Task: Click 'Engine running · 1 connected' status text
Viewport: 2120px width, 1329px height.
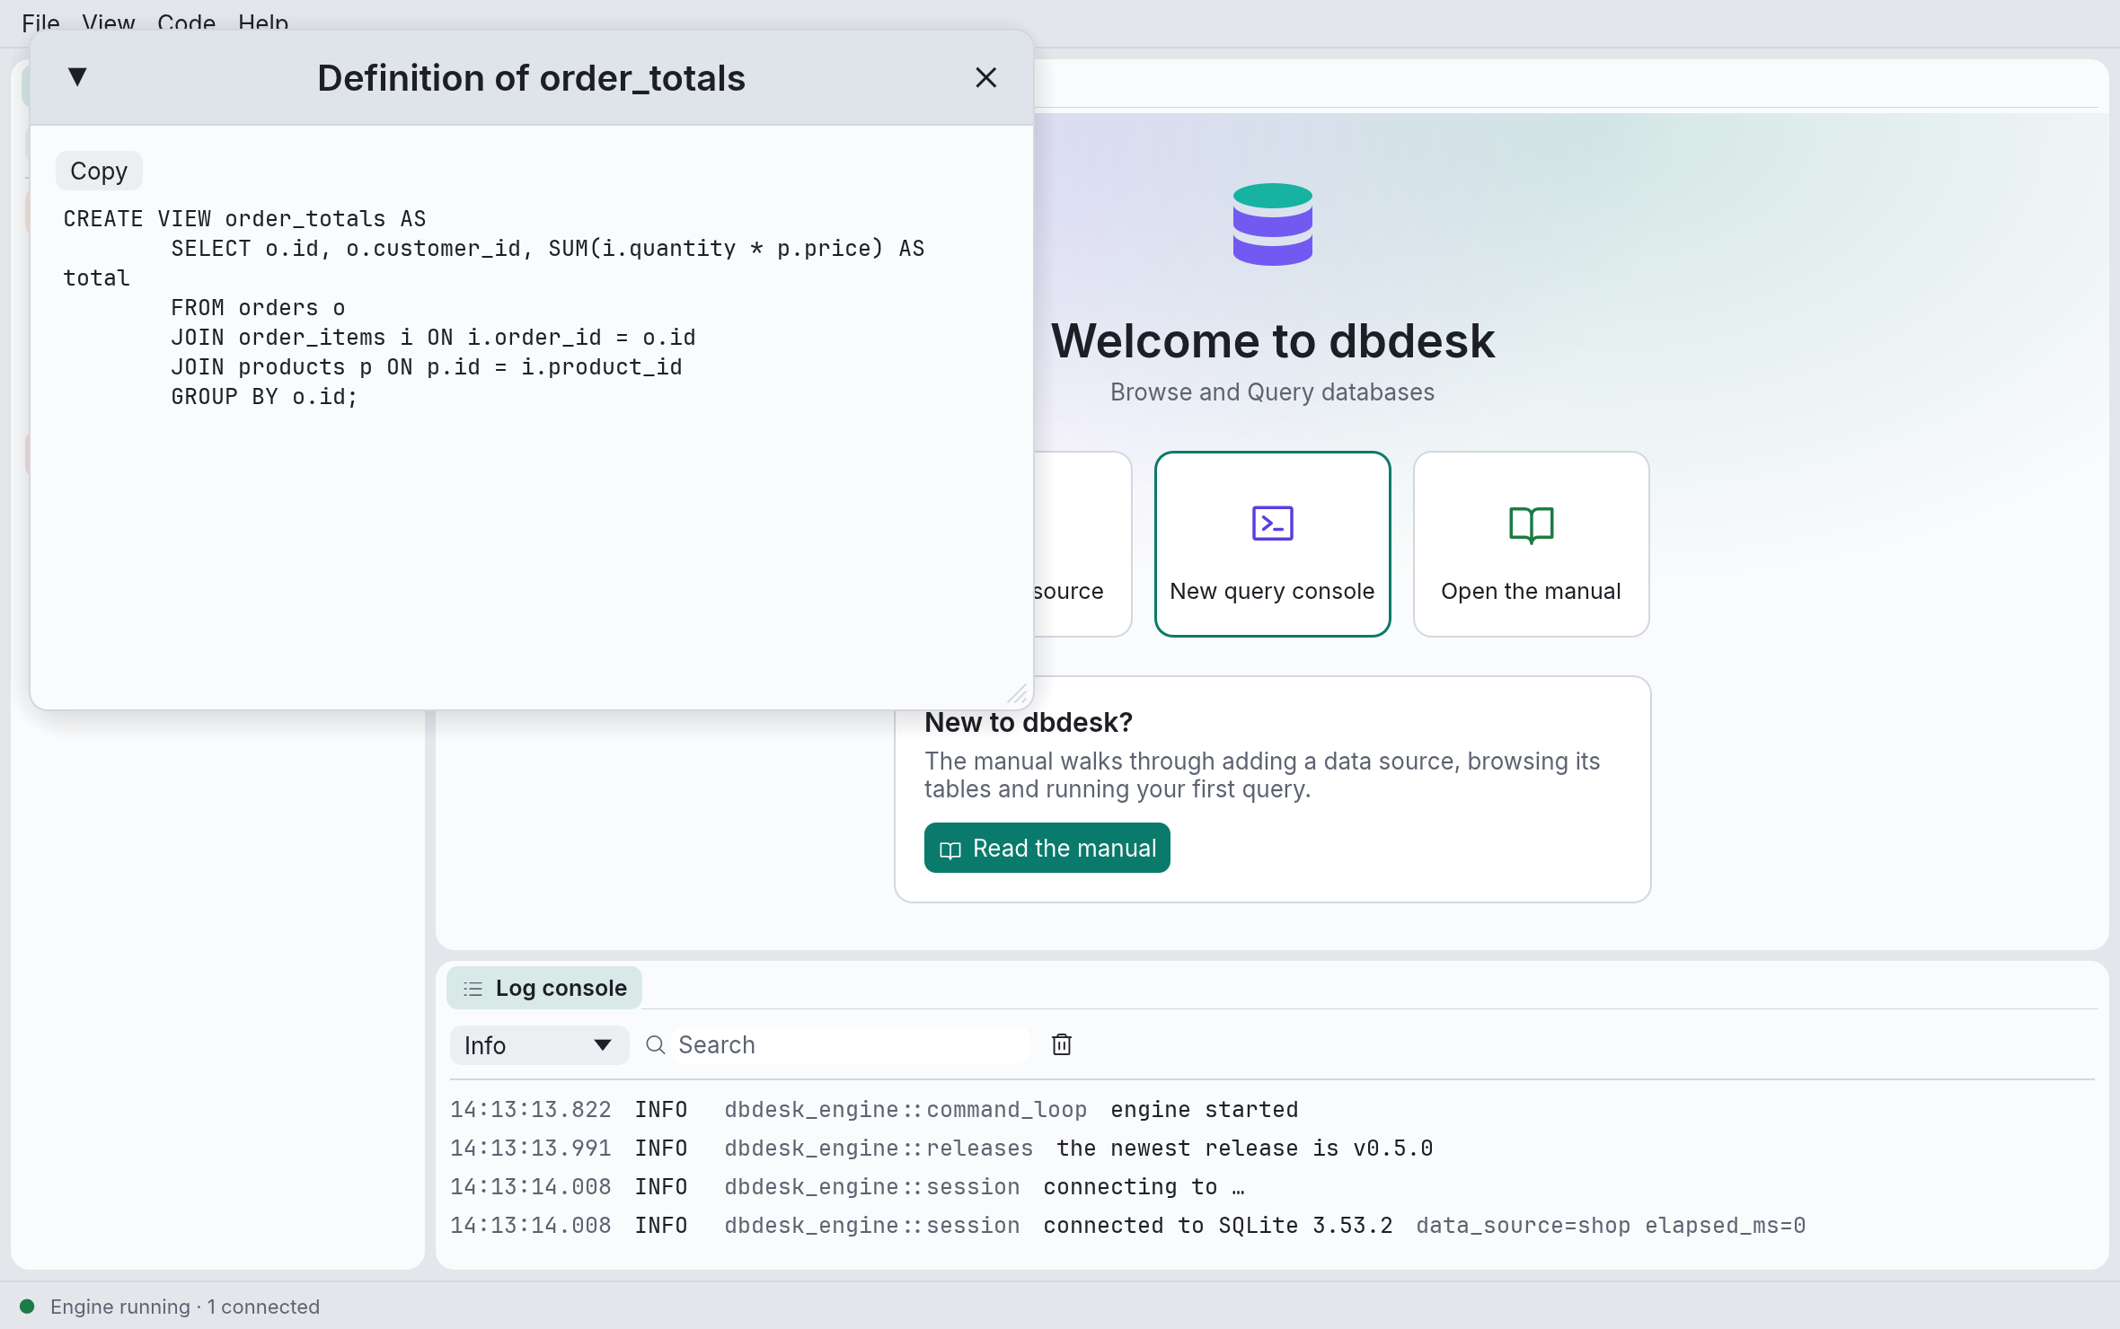Action: 185,1307
